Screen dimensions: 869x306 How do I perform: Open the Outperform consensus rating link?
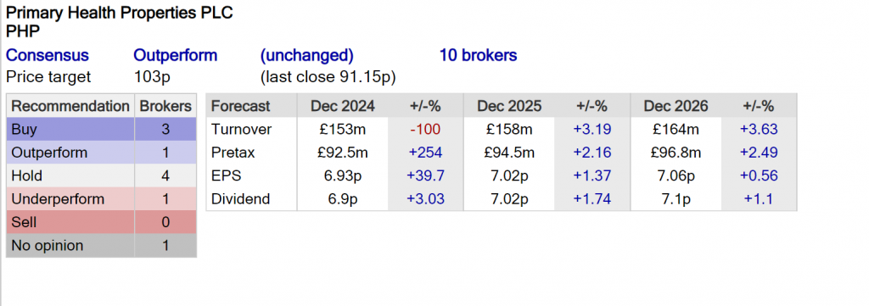point(175,55)
